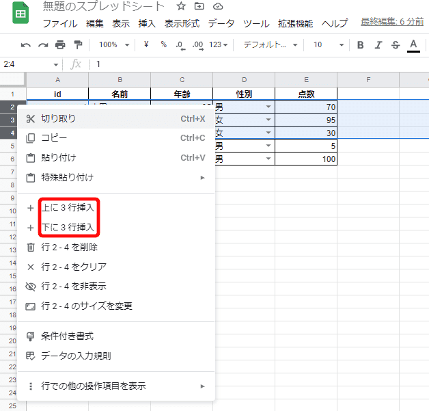Open the 123 number format dropdown
The height and width of the screenshot is (411, 429).
(x=219, y=44)
